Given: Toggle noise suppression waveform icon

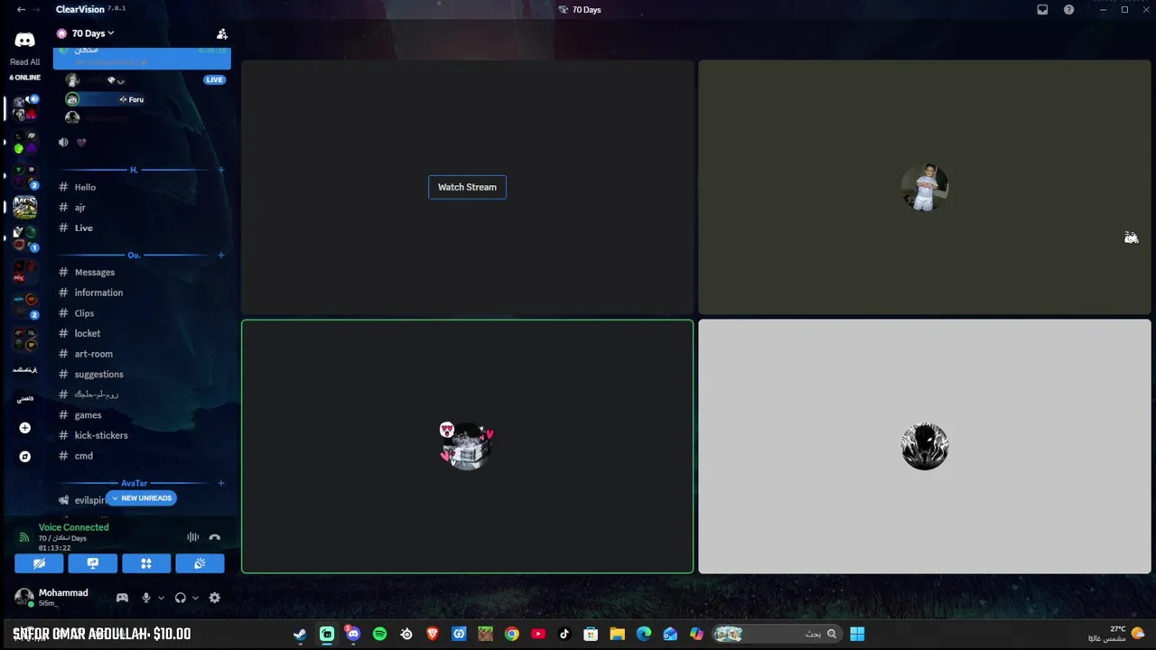Looking at the screenshot, I should click(192, 537).
